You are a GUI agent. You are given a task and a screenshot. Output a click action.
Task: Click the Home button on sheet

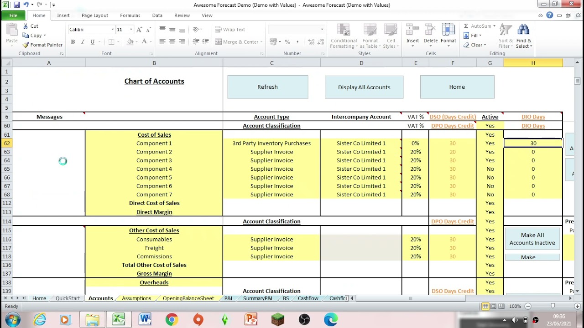click(x=457, y=87)
